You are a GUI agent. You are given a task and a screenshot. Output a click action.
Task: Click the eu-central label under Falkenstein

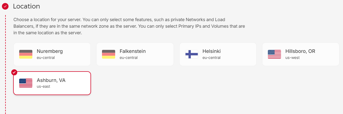pyautogui.click(x=129, y=58)
